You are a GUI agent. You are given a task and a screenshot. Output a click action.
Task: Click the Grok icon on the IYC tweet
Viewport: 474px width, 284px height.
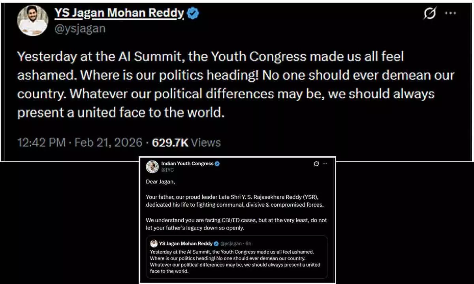click(316, 164)
